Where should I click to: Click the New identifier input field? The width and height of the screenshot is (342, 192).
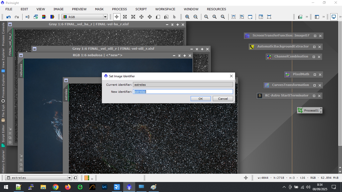[x=183, y=92]
